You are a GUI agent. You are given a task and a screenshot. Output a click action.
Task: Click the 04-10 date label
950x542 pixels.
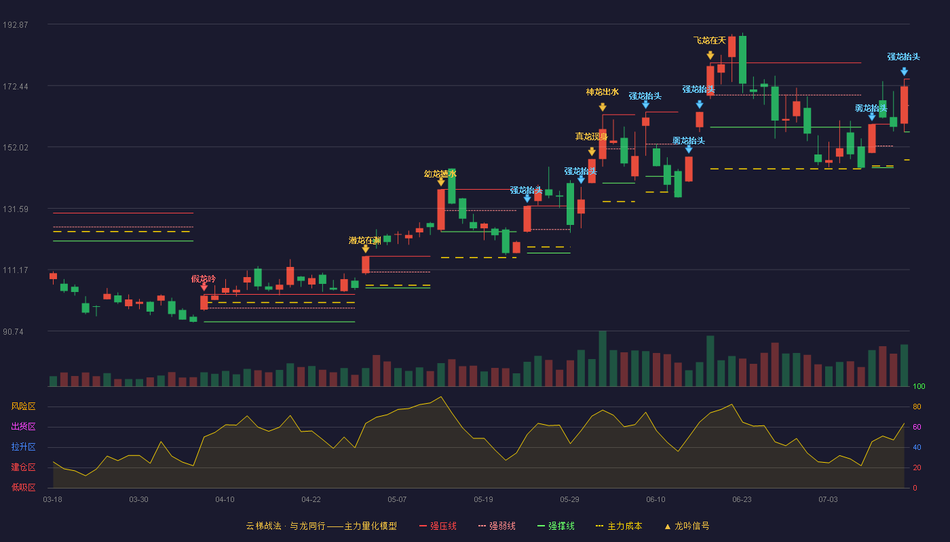click(225, 499)
